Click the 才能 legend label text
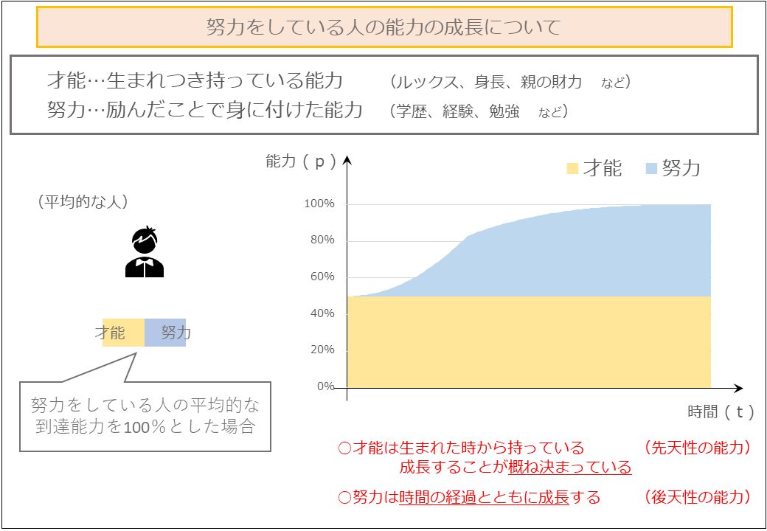767x531 pixels. (x=602, y=169)
